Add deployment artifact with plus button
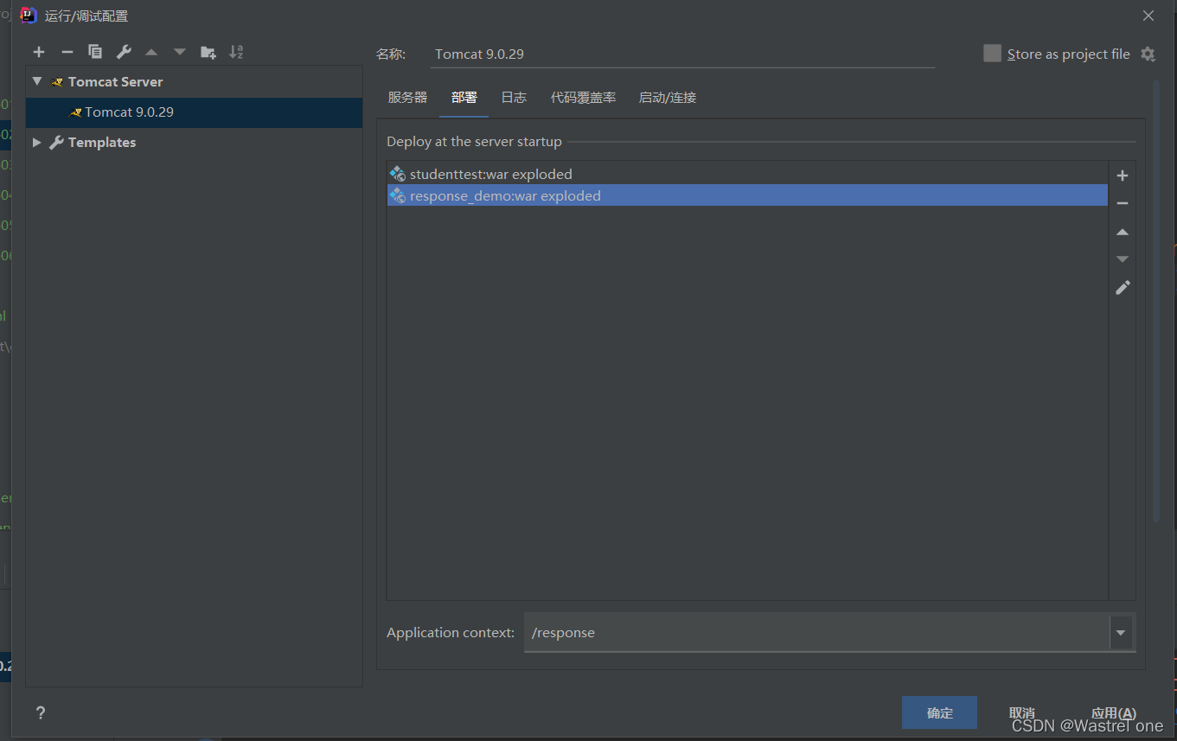Viewport: 1177px width, 741px height. coord(1123,176)
